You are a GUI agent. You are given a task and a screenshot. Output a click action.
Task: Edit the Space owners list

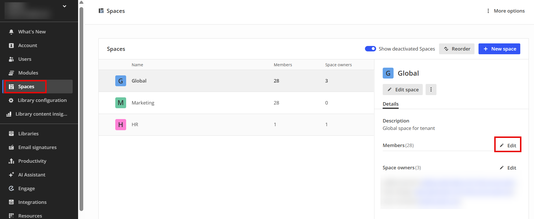(x=508, y=168)
